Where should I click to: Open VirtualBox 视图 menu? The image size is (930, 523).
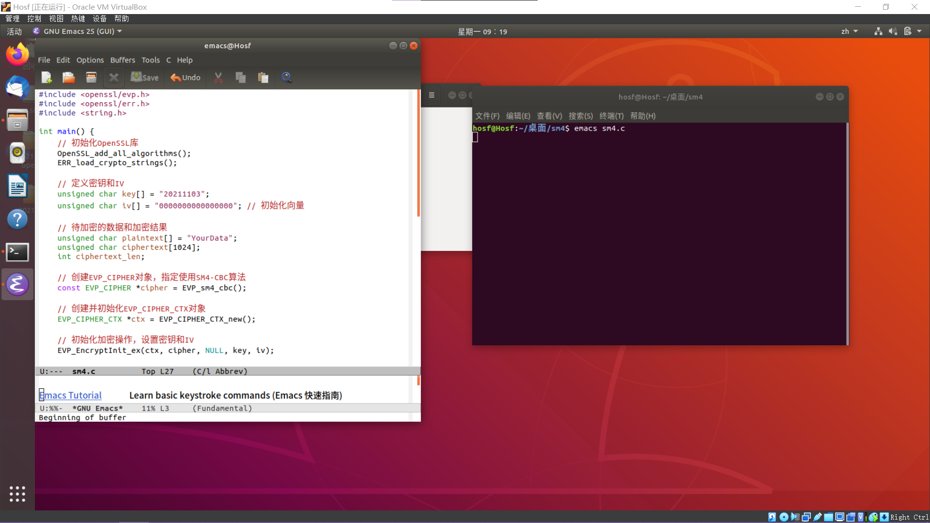click(56, 18)
